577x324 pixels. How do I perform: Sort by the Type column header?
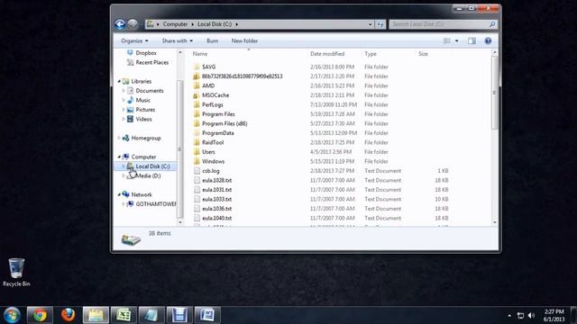tap(371, 54)
